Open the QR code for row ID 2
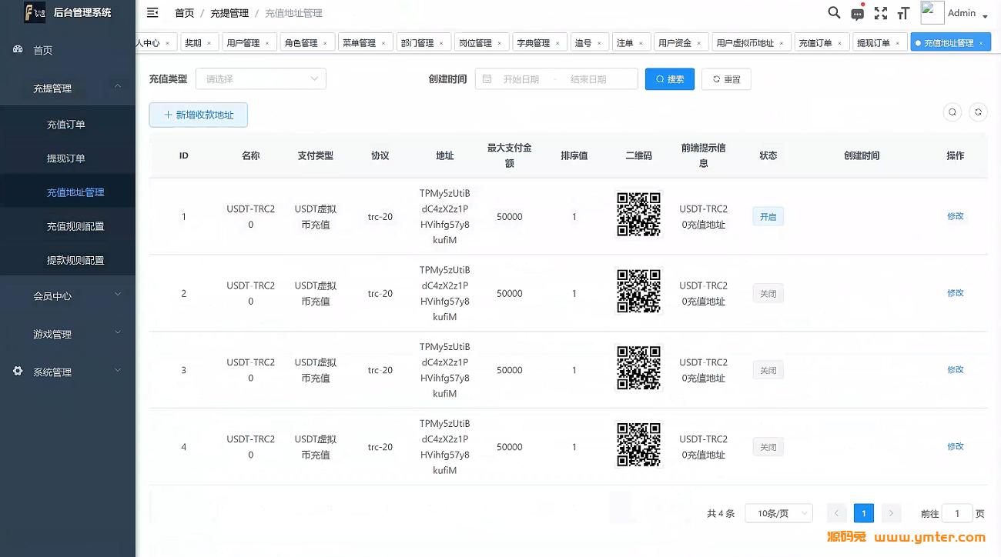The image size is (1001, 557). click(x=639, y=292)
